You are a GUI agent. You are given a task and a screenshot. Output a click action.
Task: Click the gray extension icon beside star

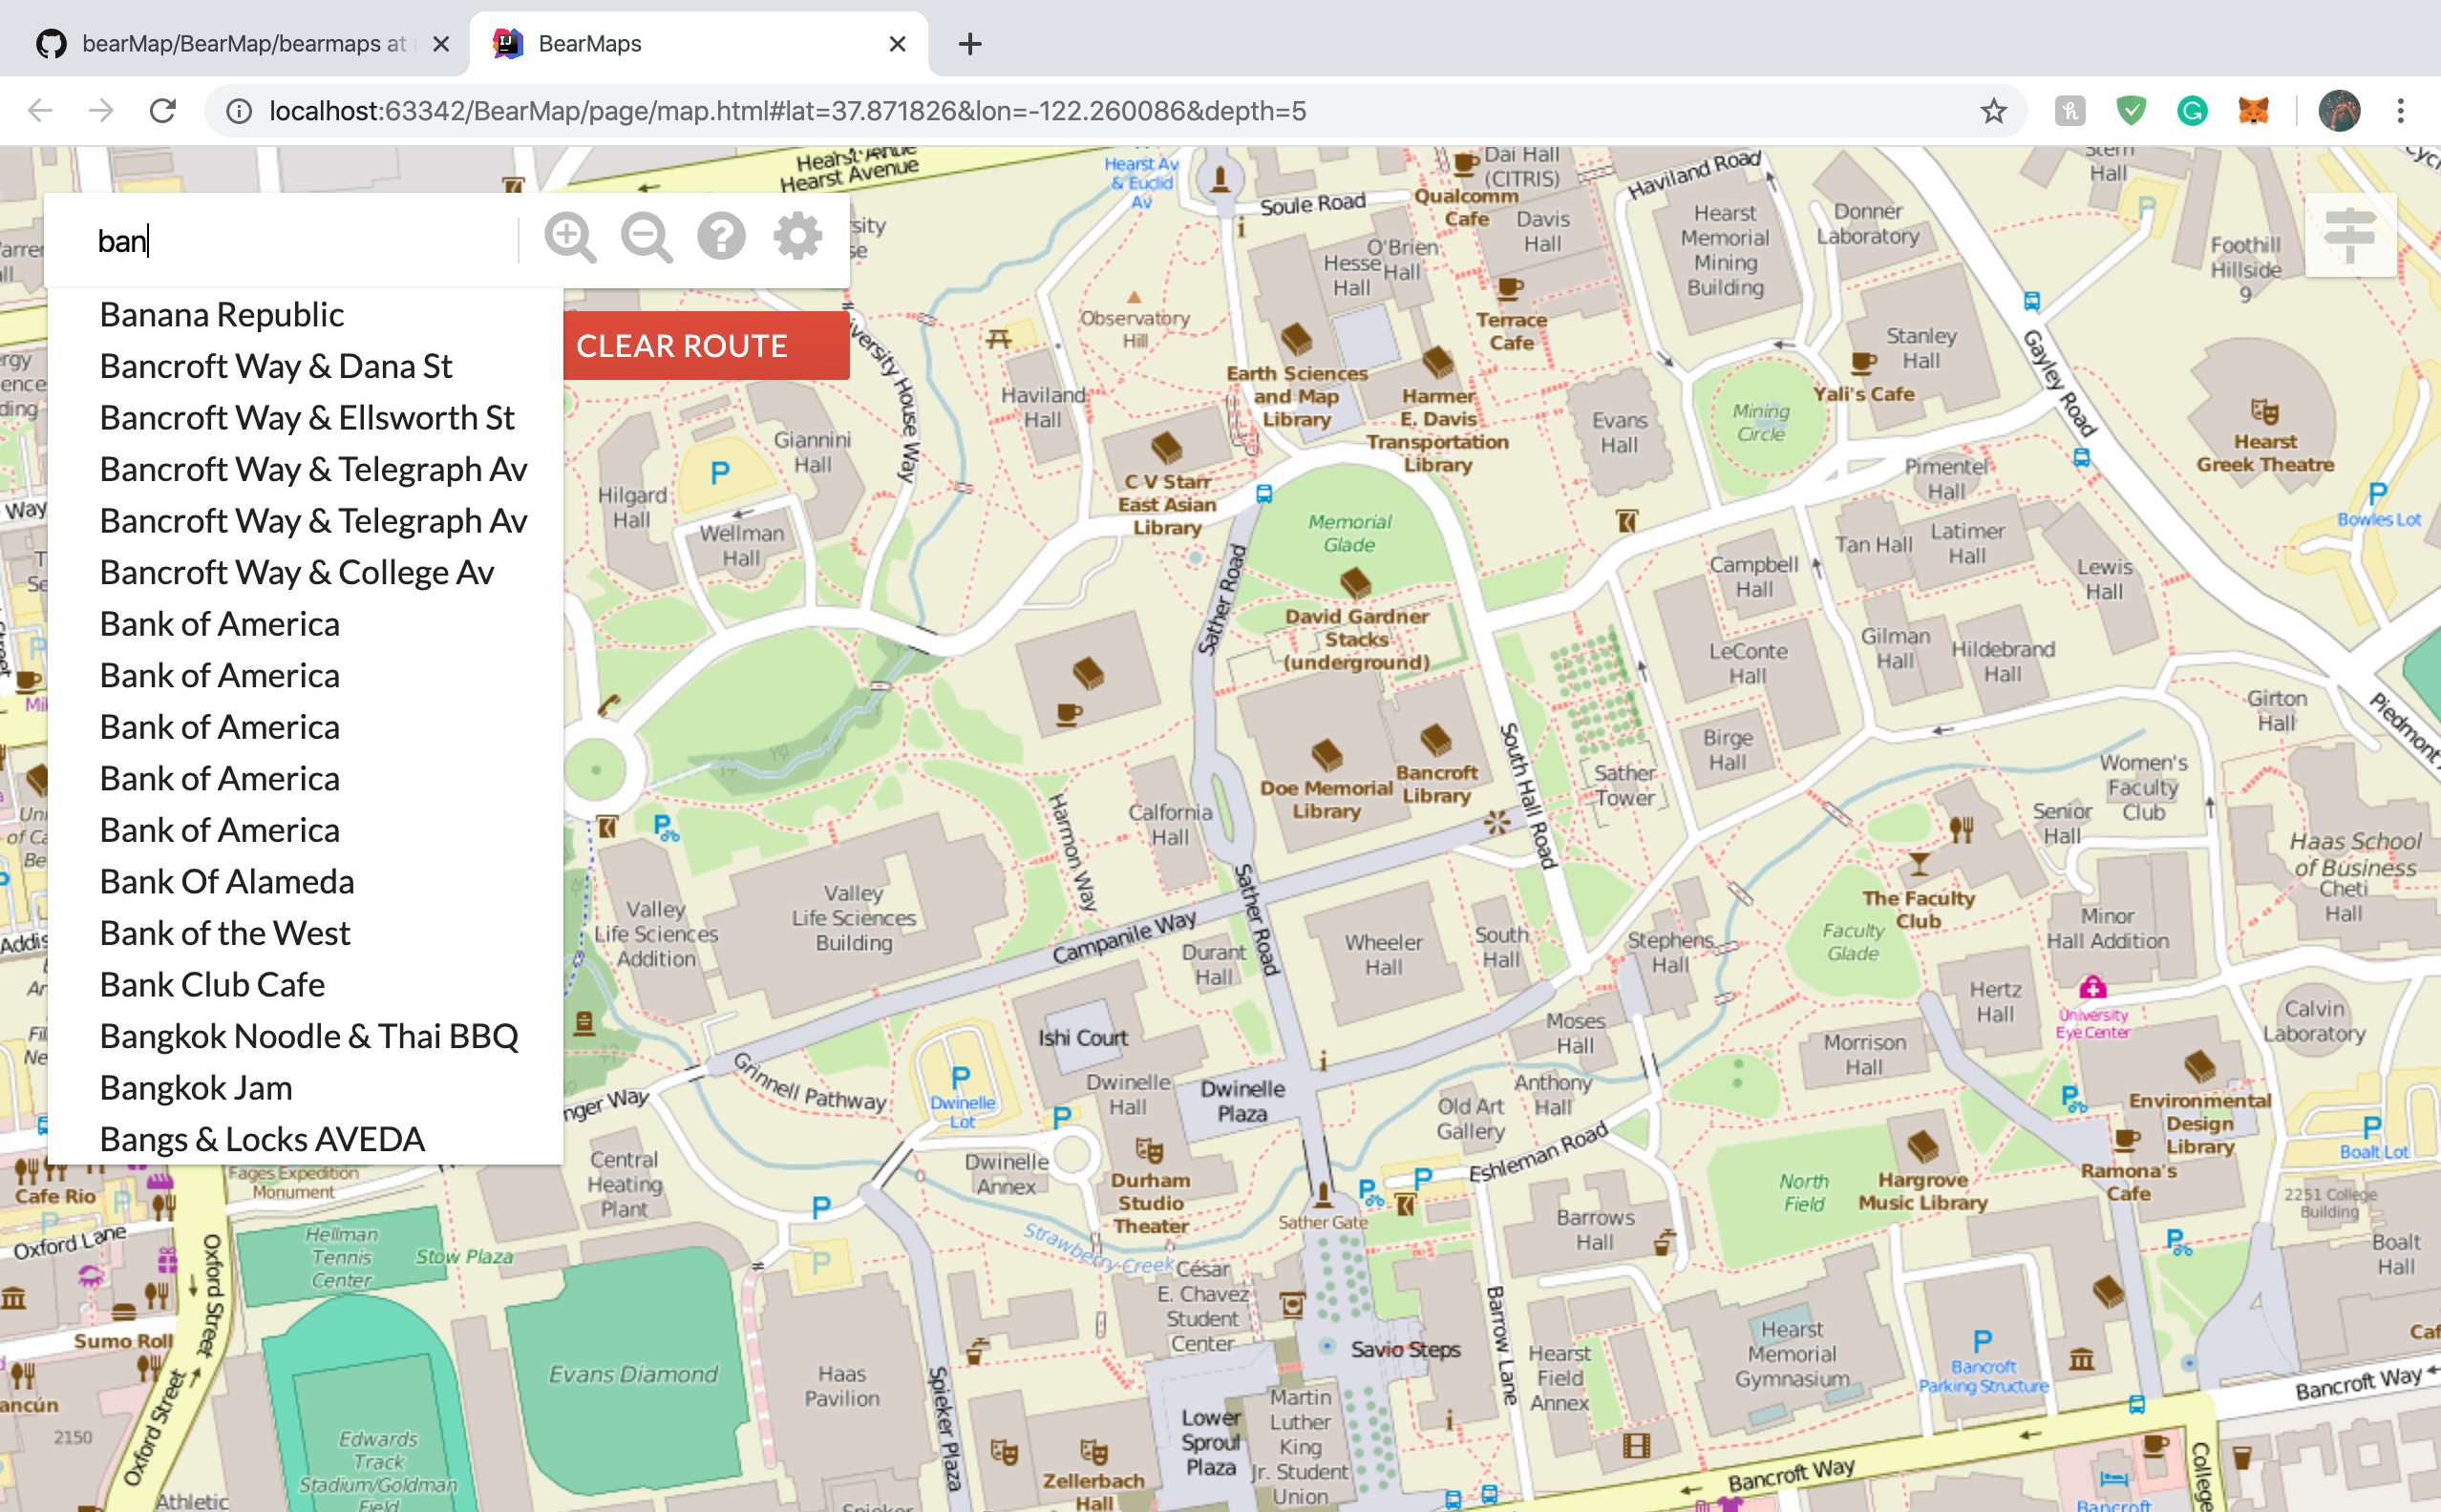coord(2070,110)
